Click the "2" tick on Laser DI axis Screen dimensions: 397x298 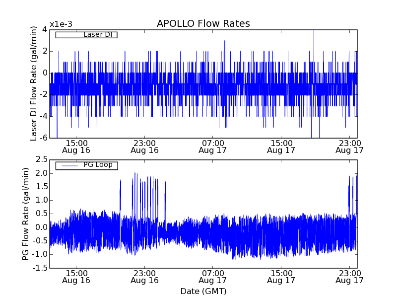click(x=45, y=51)
